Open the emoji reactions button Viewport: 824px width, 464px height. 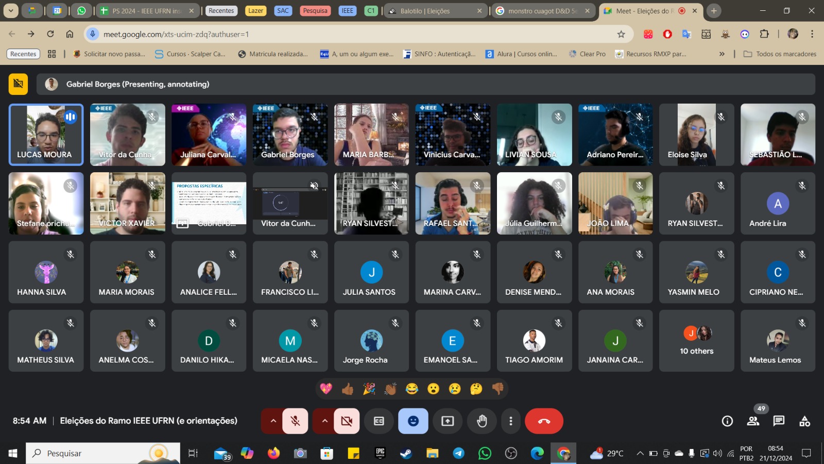pyautogui.click(x=413, y=421)
